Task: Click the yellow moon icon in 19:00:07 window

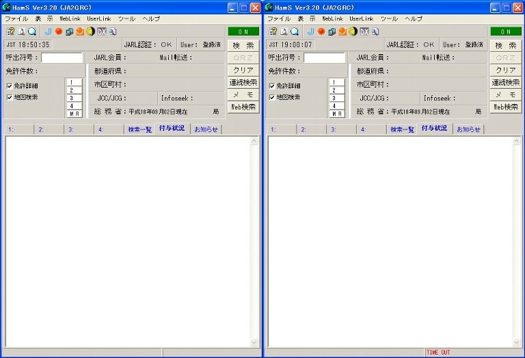Action: coord(353,31)
